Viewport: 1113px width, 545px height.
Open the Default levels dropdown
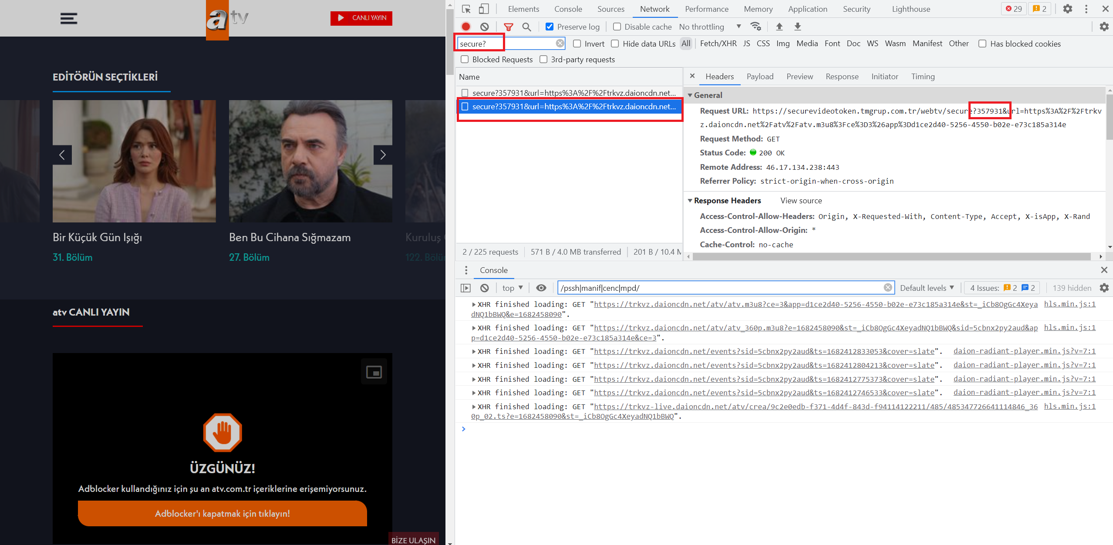pos(927,288)
